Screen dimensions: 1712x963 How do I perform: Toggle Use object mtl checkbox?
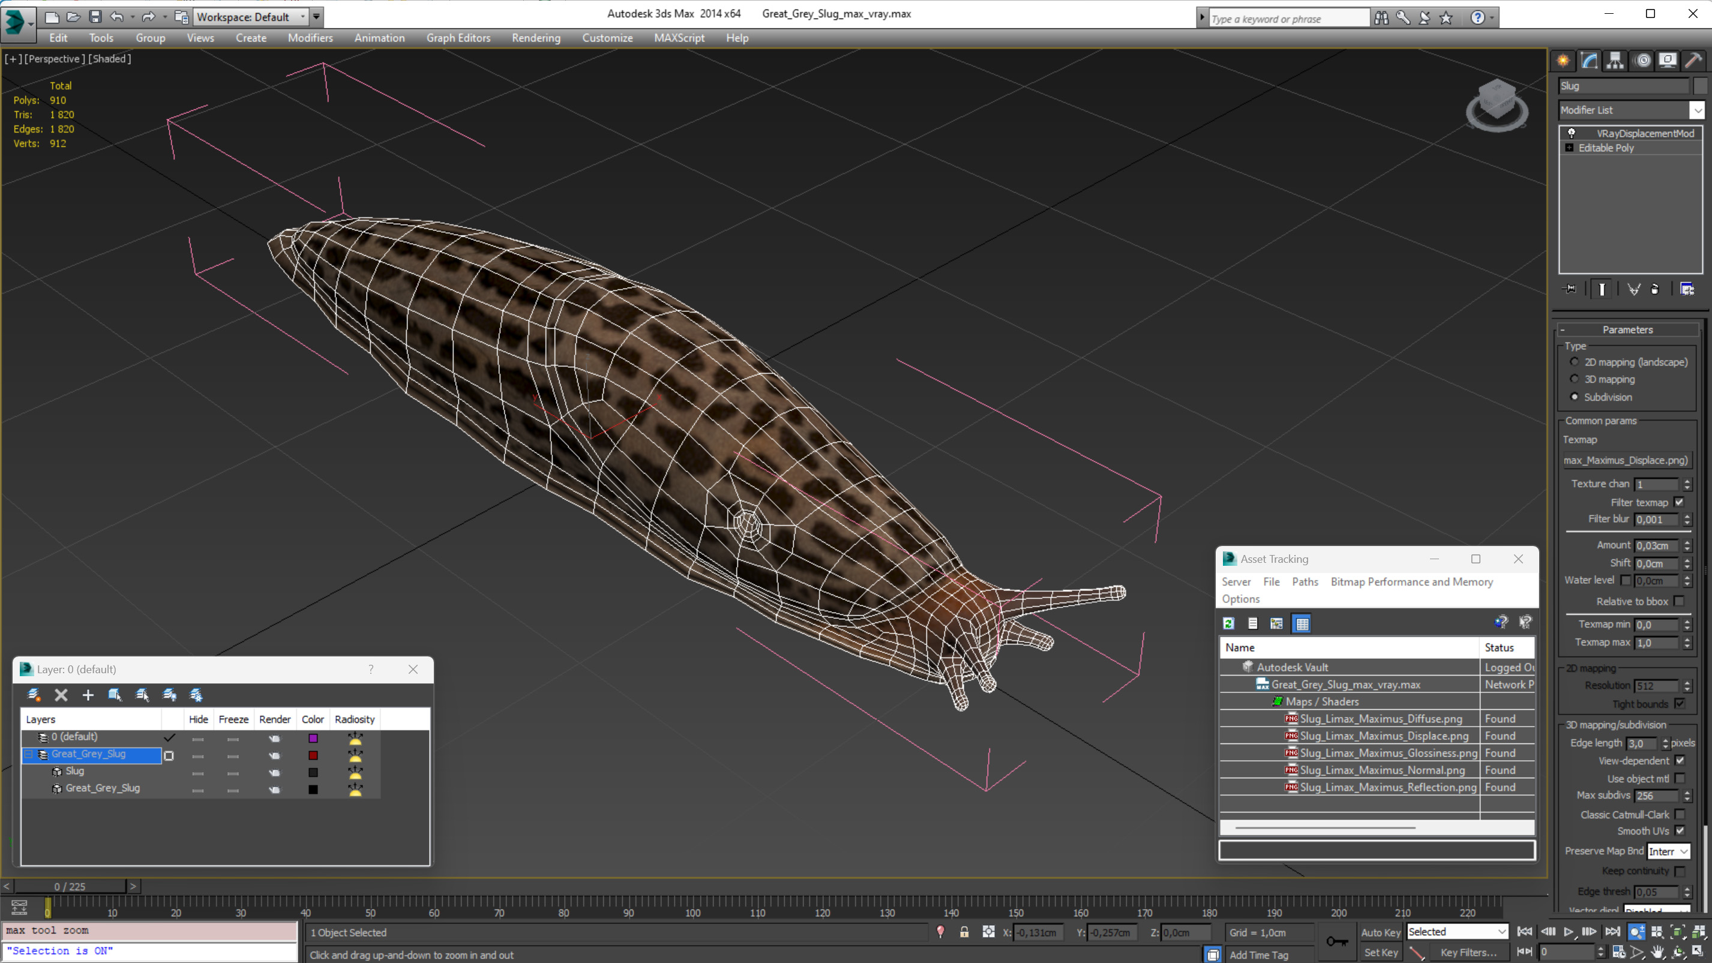tap(1680, 779)
